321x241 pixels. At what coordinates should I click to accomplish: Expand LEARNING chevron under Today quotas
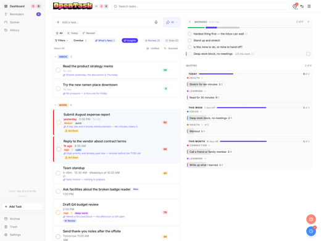205,91
